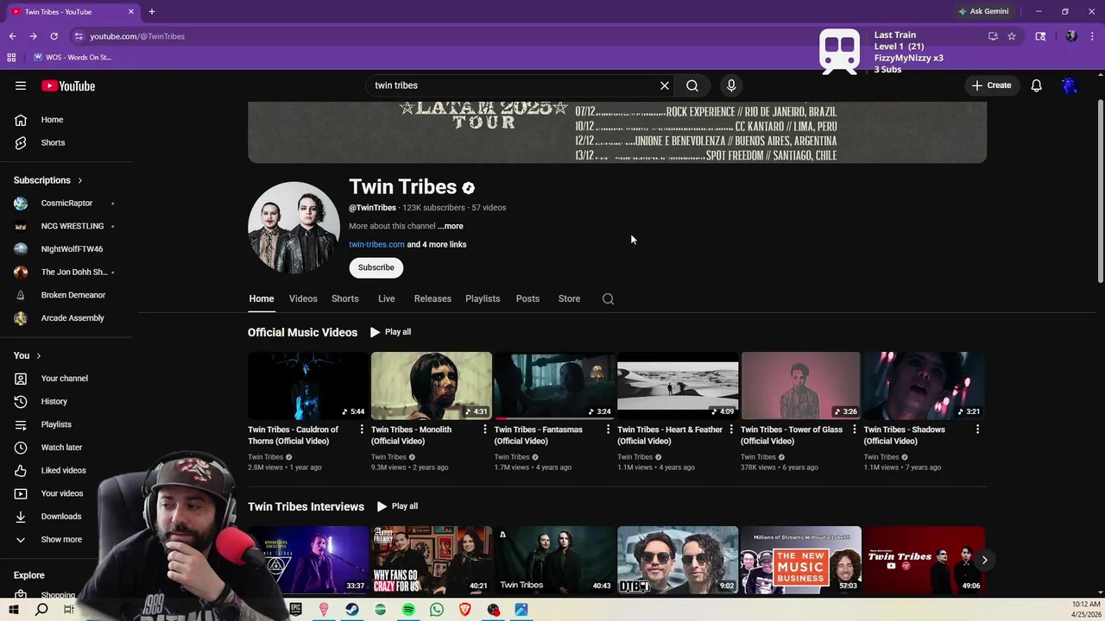Click Ask Gemini in the browser
The image size is (1105, 621).
tap(983, 11)
